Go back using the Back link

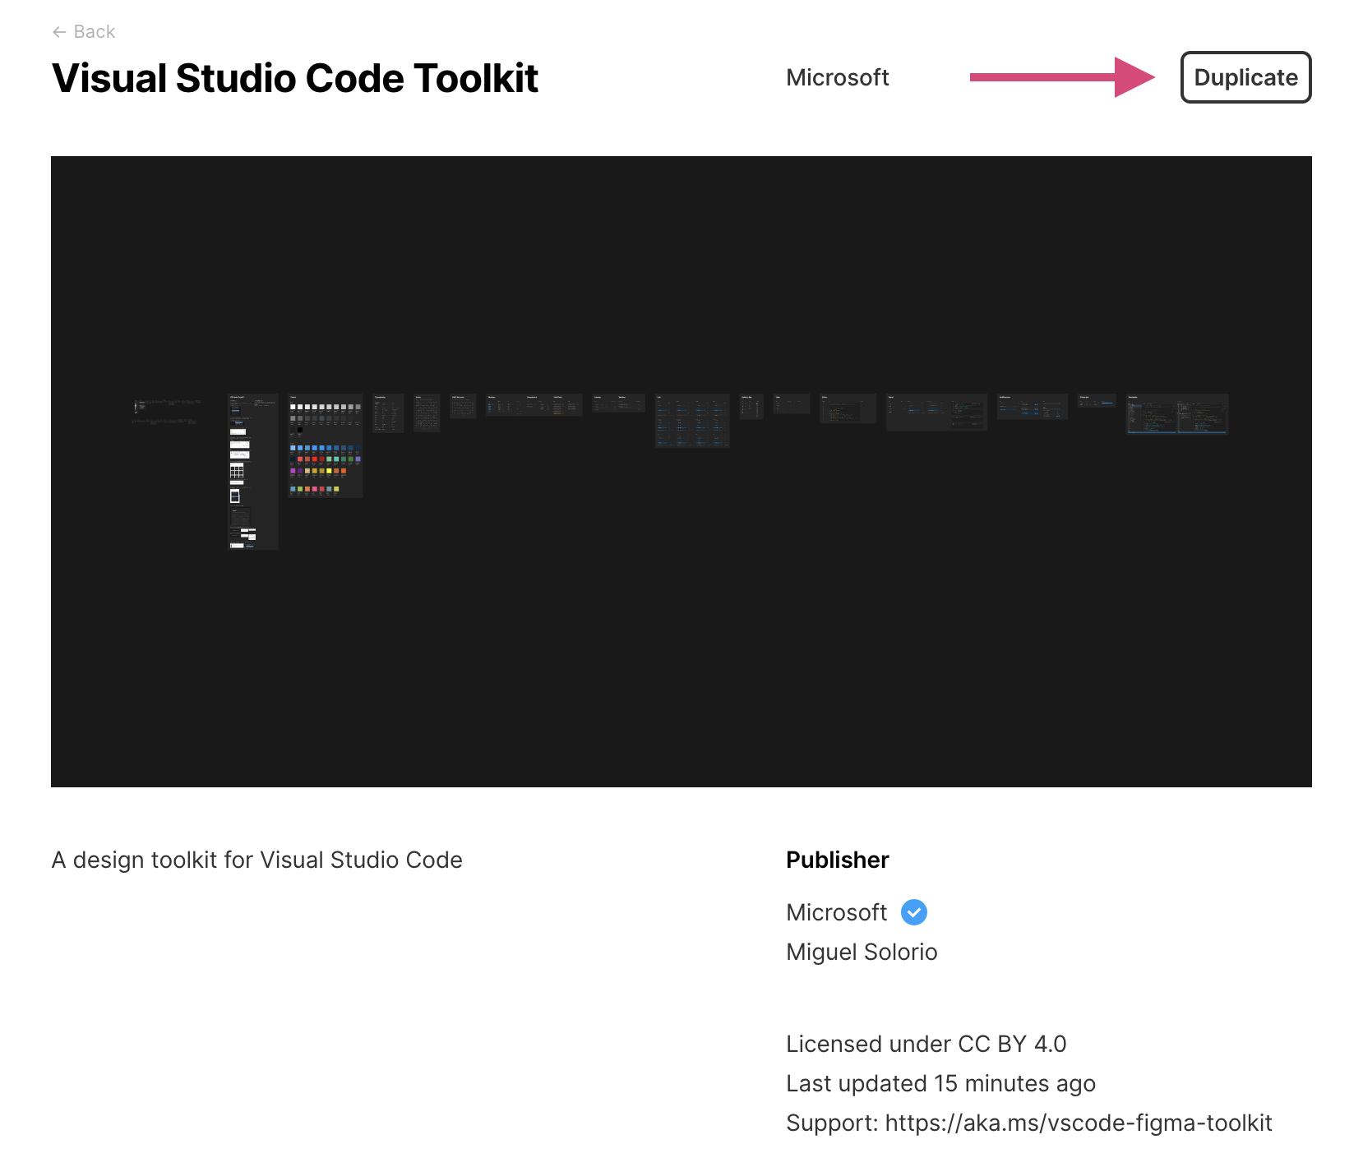click(84, 32)
